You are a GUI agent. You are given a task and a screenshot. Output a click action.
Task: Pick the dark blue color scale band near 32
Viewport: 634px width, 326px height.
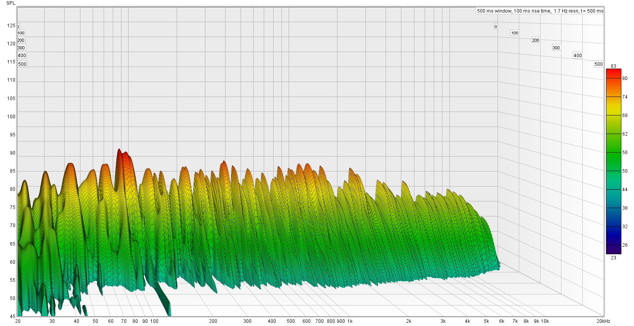613,227
